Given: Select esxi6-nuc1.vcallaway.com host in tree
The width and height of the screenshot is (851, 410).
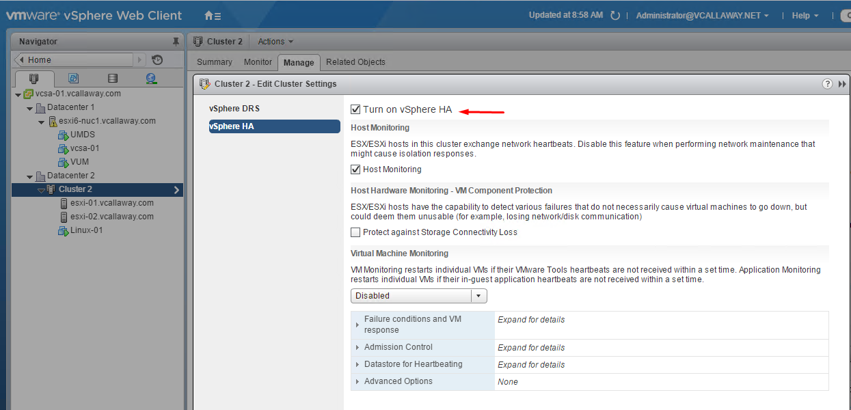Looking at the screenshot, I should [x=107, y=121].
